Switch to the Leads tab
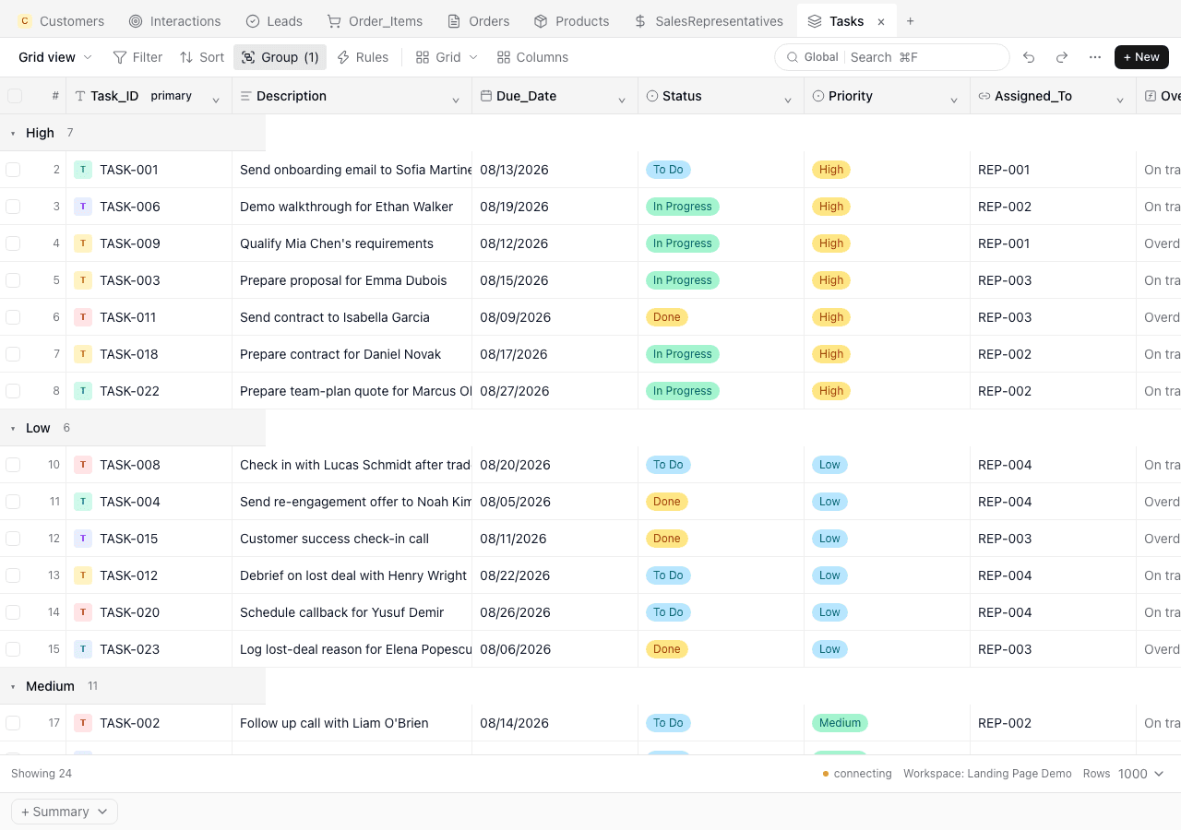1181x830 pixels. tap(274, 21)
